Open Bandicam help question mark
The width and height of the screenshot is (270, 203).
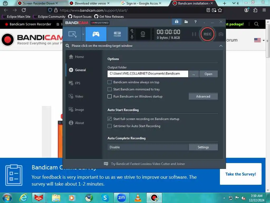point(195,22)
